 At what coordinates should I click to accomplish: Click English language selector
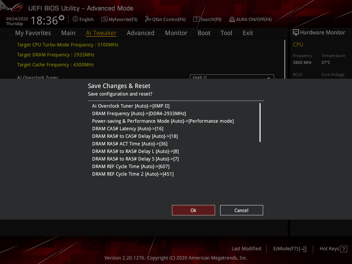coord(86,20)
